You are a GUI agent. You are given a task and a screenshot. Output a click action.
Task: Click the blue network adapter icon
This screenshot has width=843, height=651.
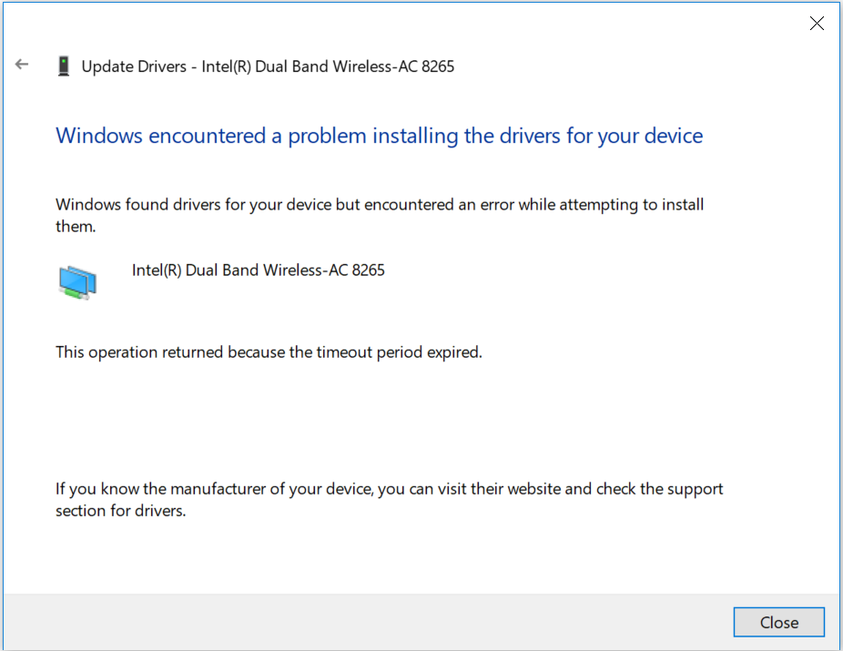[x=77, y=282]
